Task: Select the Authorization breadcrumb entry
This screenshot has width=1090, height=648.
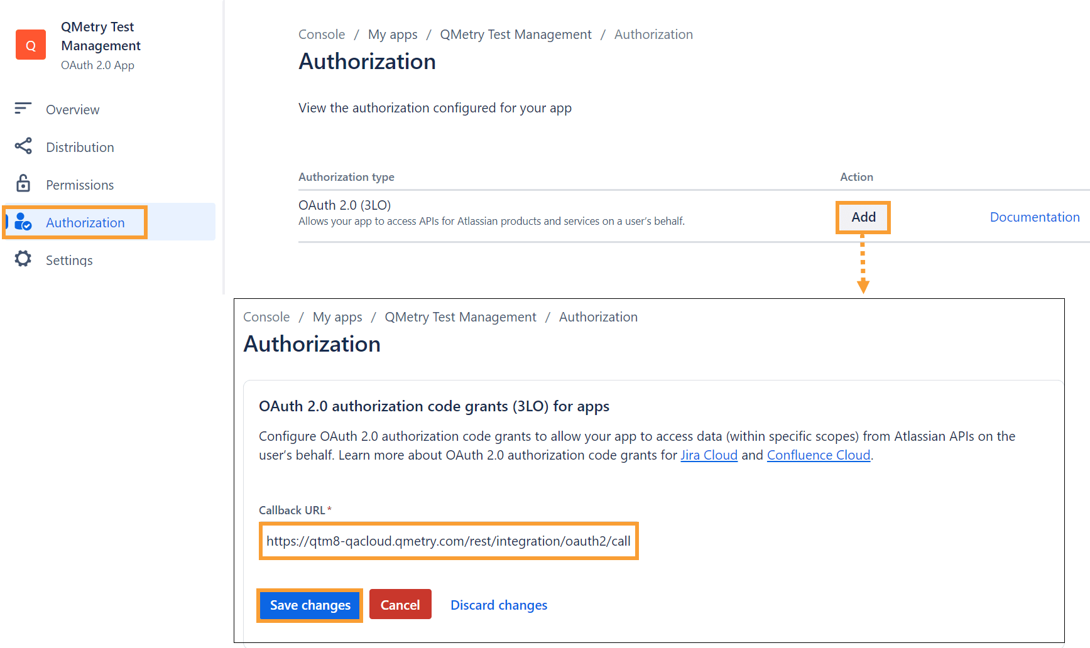Action: (653, 34)
